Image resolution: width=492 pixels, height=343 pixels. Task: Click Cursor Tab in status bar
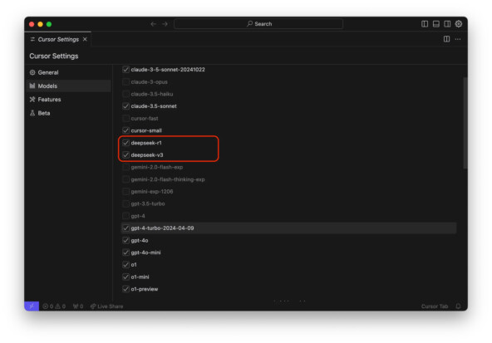[x=435, y=306]
